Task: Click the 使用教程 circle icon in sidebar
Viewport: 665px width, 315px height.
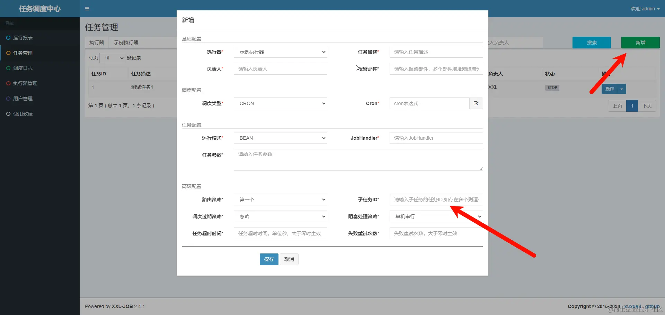Action: 8,114
